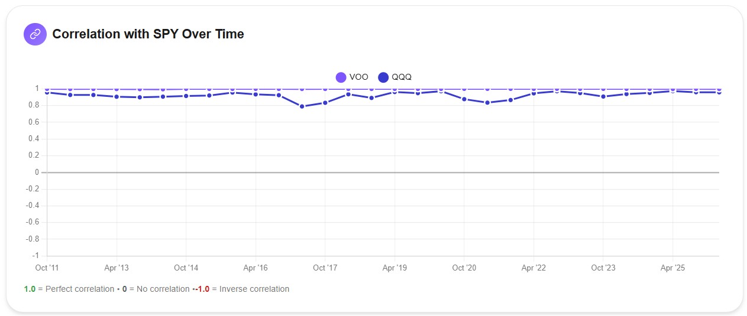Screen dimensions: 747x316
Task: Click the green 1.0 perfect correlation key
Action: (x=30, y=289)
